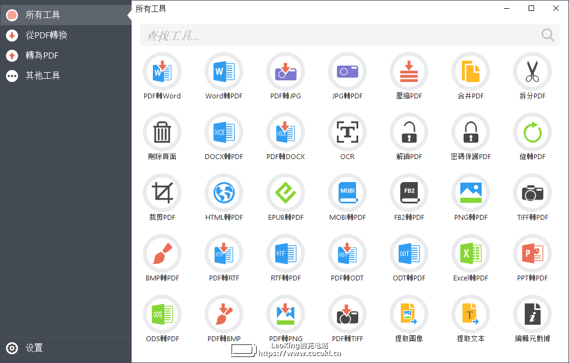
Task: Open the PDF轉Word tool
Action: click(162, 72)
